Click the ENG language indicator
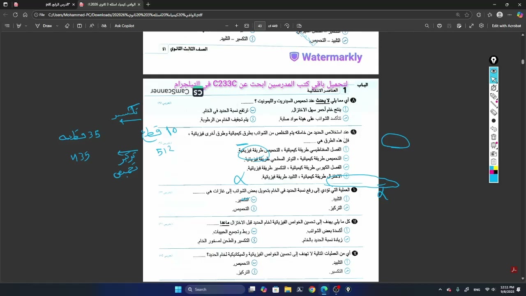 pos(477,289)
